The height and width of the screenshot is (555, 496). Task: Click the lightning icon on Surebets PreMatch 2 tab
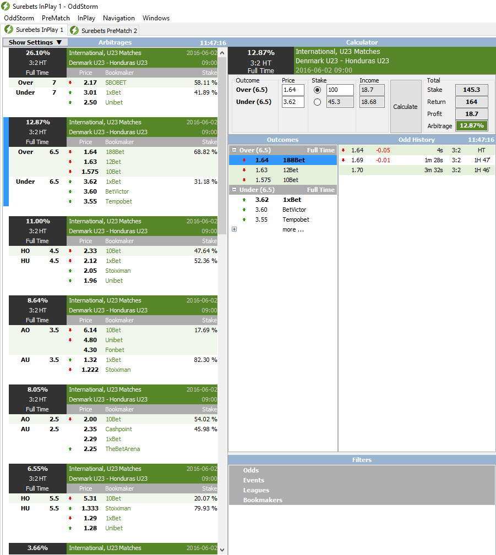[x=74, y=30]
